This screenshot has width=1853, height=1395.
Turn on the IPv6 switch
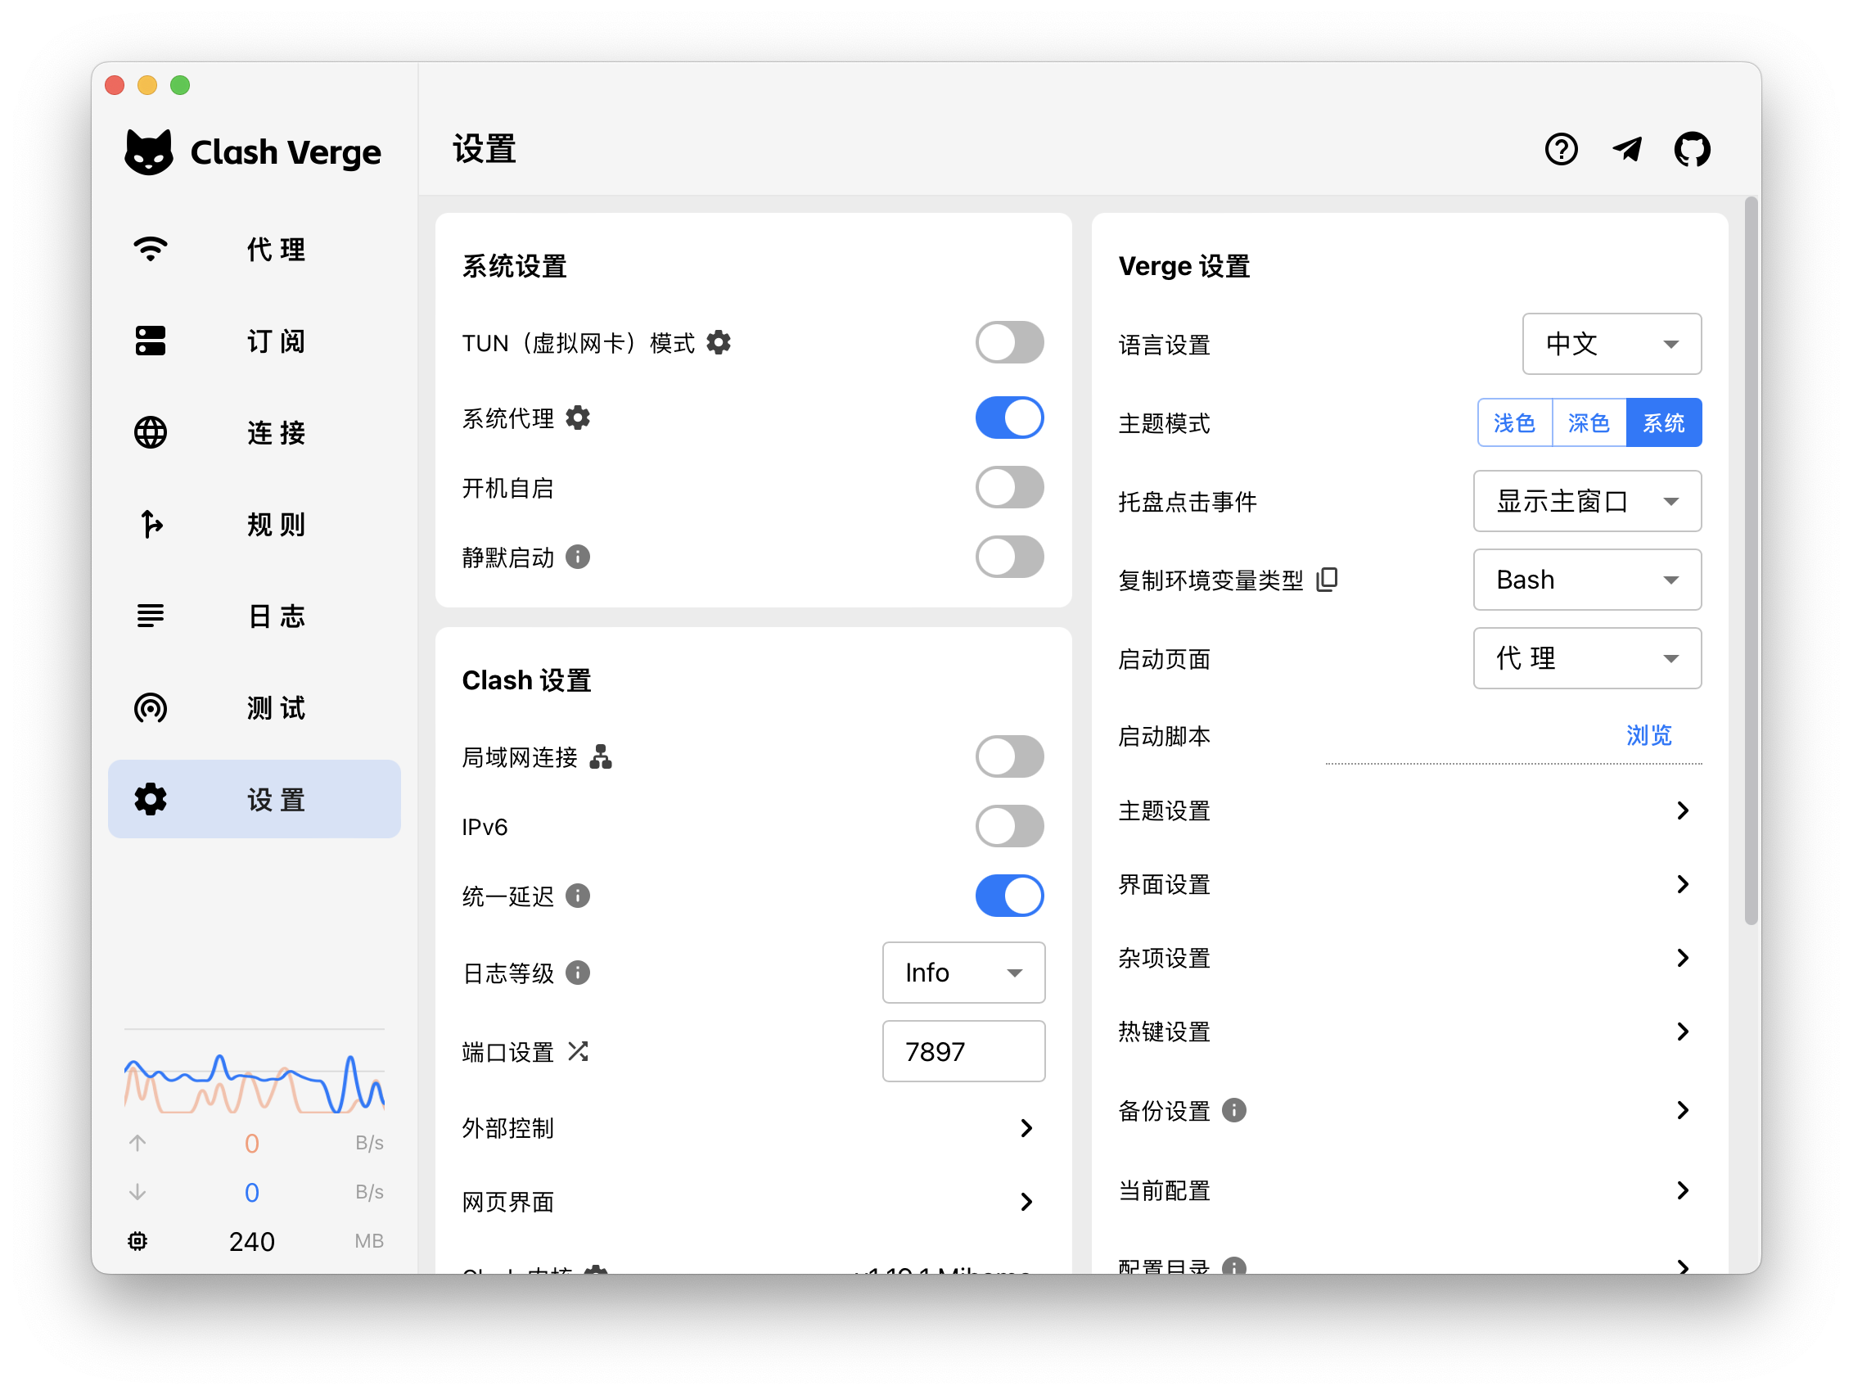point(1009,826)
